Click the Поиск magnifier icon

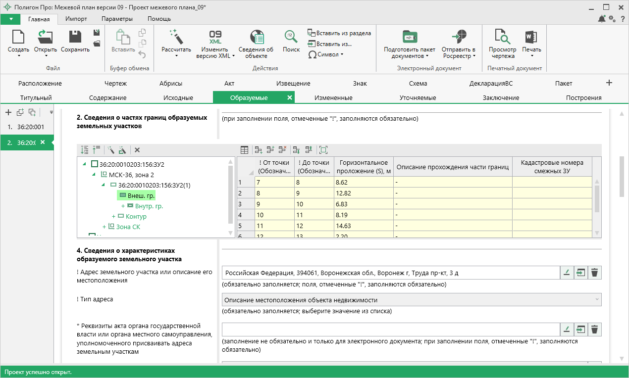click(x=291, y=37)
